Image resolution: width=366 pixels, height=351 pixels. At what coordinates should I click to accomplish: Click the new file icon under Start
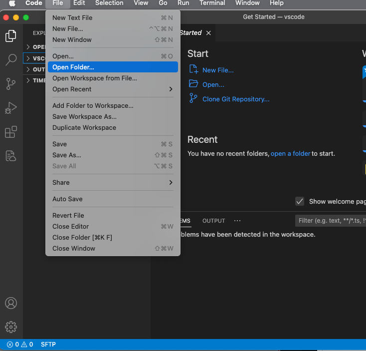[193, 69]
